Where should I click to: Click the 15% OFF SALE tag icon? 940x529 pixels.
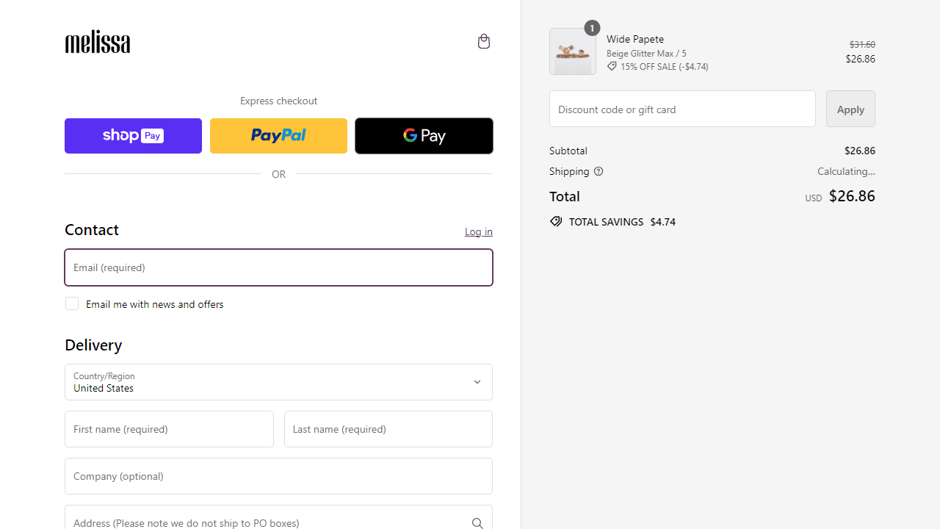612,66
